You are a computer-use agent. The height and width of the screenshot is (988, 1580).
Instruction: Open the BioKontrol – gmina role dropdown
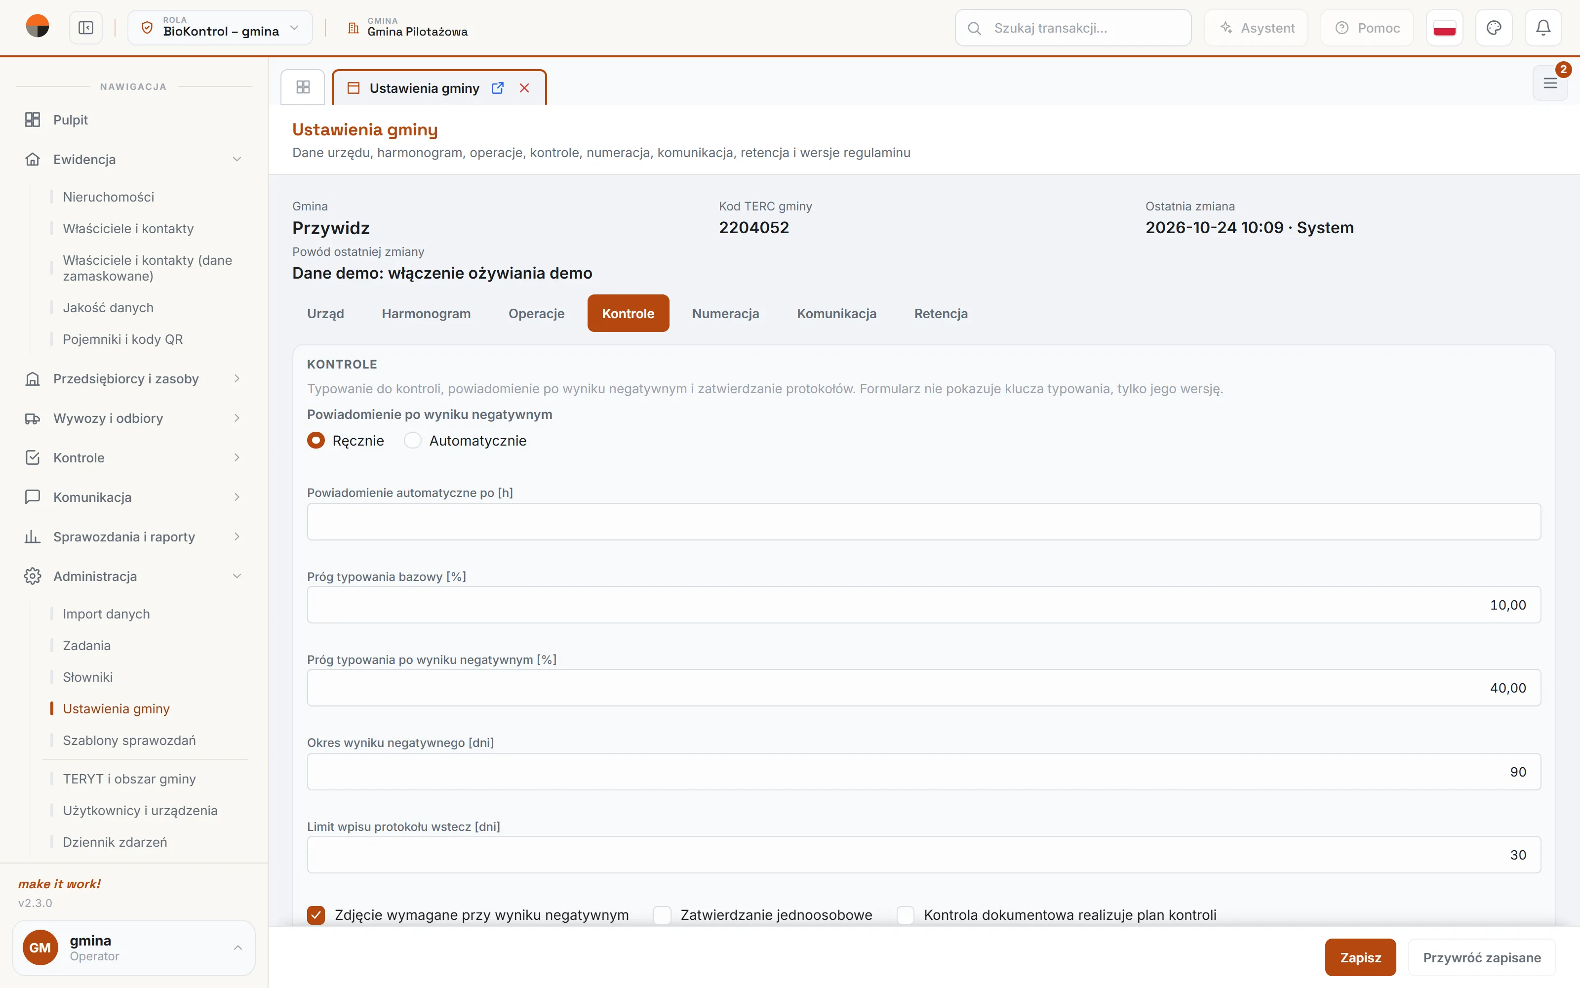(220, 28)
